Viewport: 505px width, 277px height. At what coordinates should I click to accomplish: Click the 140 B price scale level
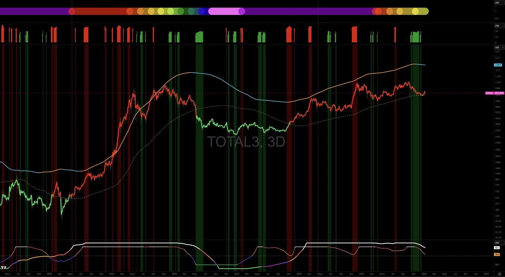tap(498, 162)
